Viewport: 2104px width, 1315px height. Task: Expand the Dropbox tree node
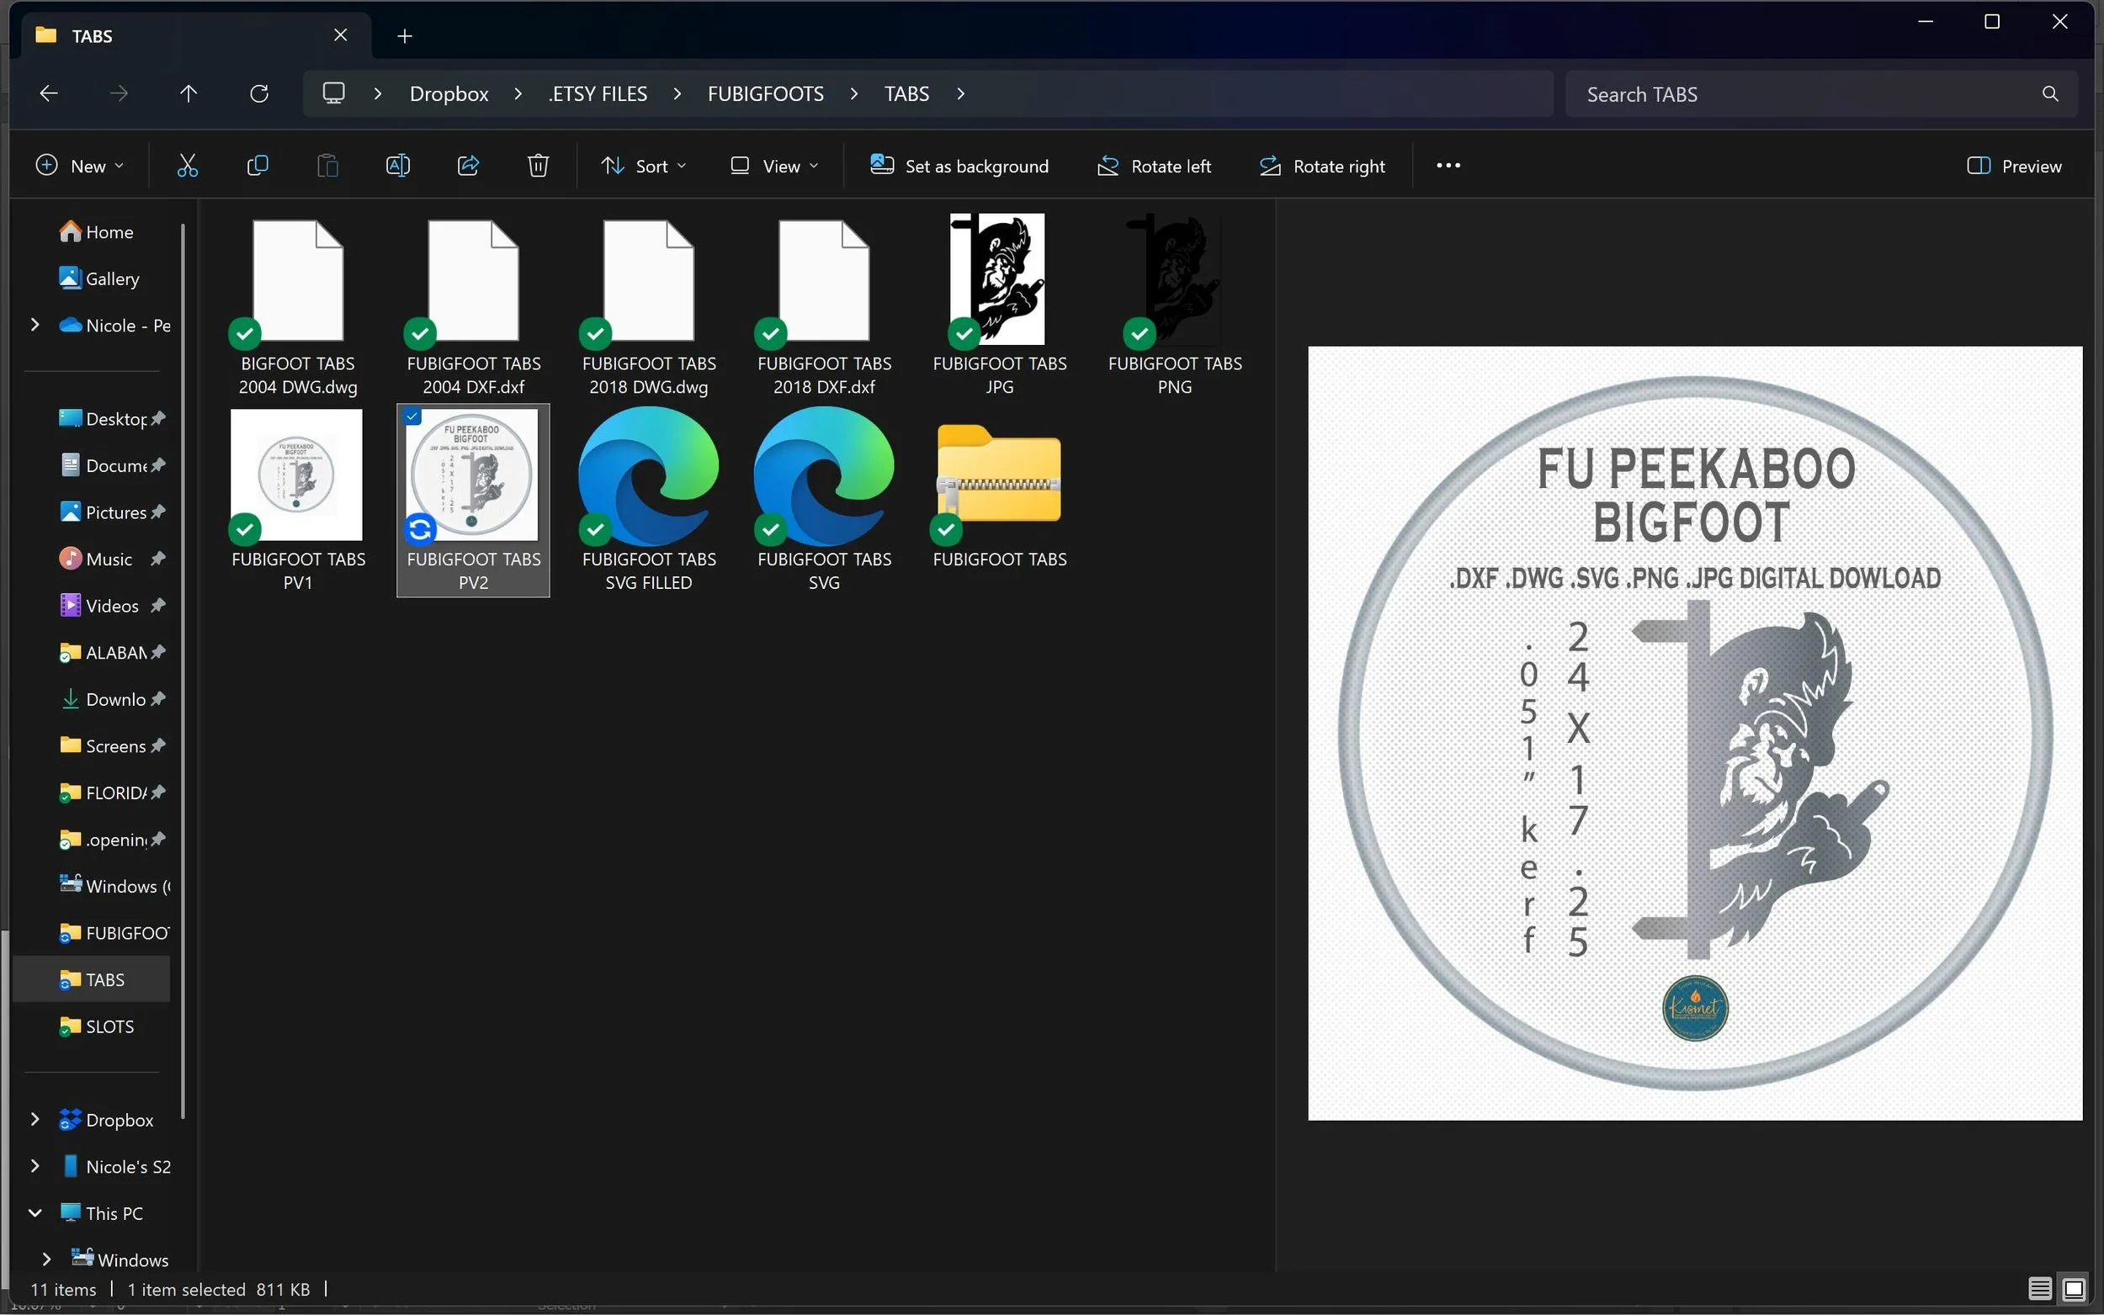click(x=35, y=1119)
